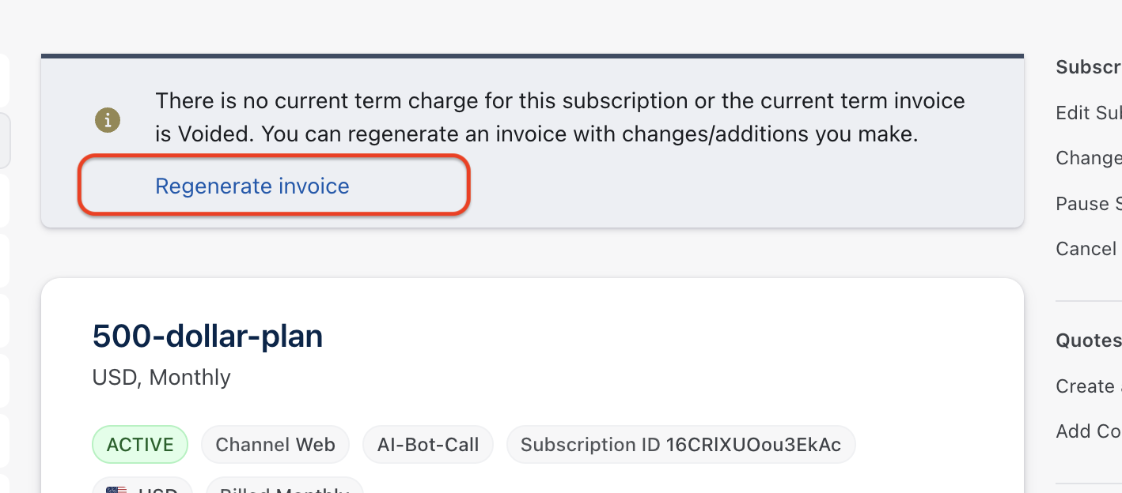Choose Cancel in the subscription actions

1086,249
